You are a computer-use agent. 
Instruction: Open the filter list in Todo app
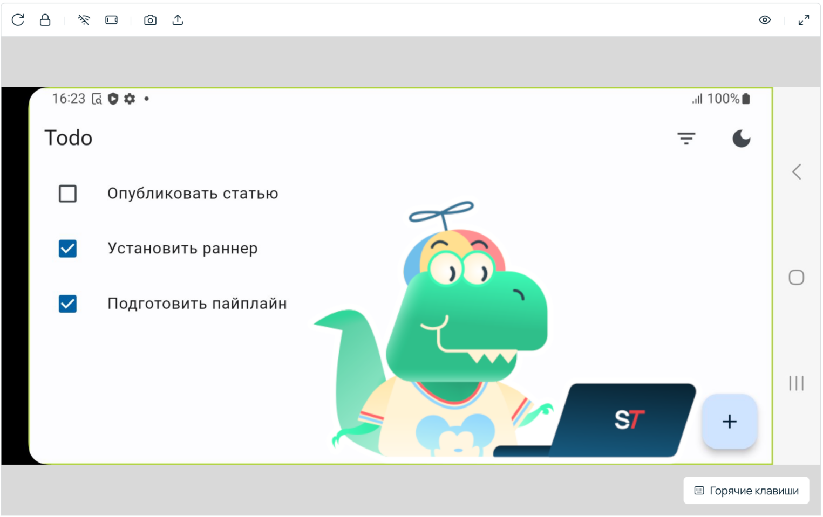[x=686, y=139]
